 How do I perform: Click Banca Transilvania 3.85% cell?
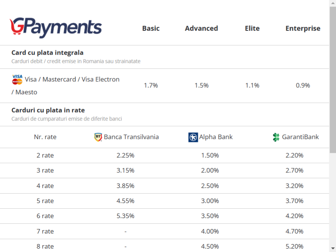click(126, 186)
